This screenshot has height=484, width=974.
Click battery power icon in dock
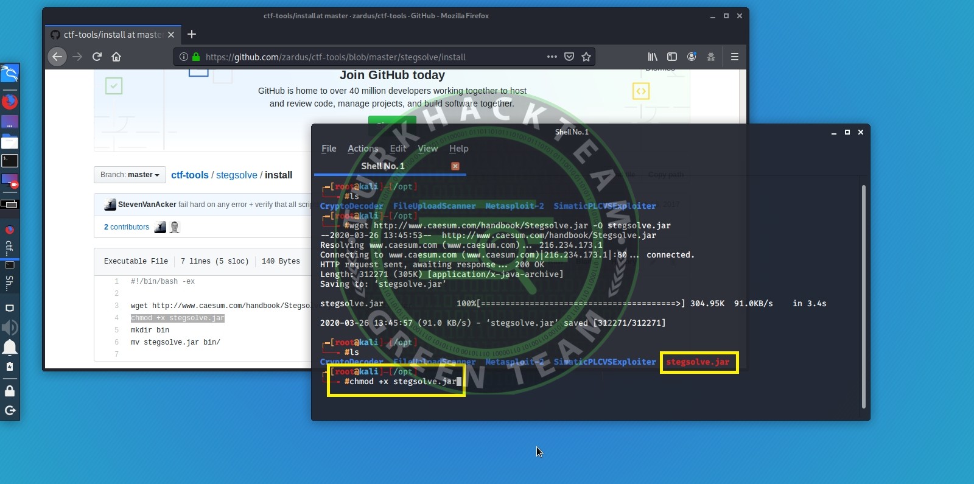(10, 367)
